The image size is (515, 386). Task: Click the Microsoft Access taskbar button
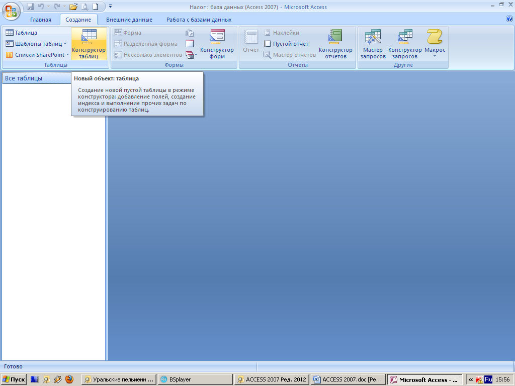424,379
